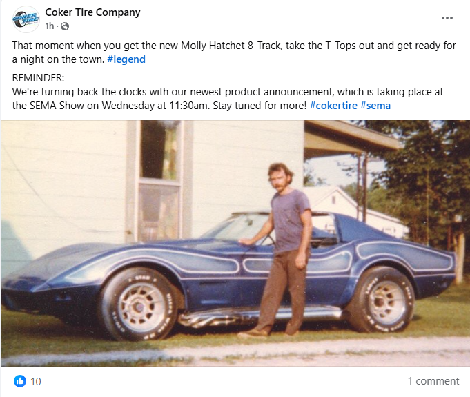
Task: Click the blue thumbs-up reaction icon
Action: pyautogui.click(x=19, y=380)
